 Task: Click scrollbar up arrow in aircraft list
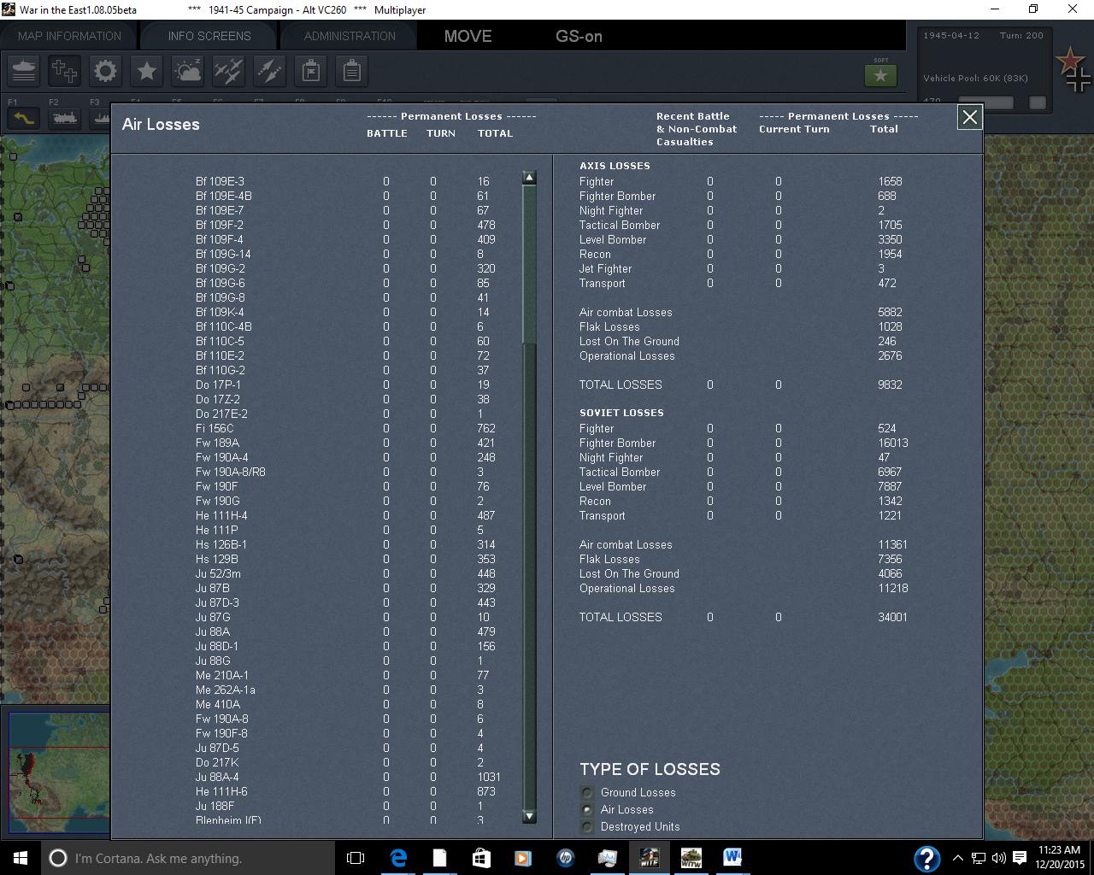pos(529,178)
